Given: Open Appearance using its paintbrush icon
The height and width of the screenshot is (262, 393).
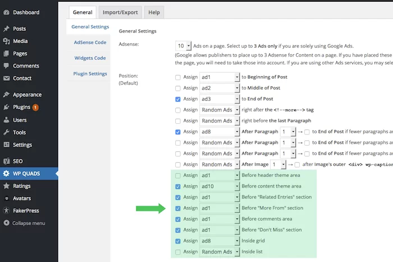Looking at the screenshot, I should (6, 95).
